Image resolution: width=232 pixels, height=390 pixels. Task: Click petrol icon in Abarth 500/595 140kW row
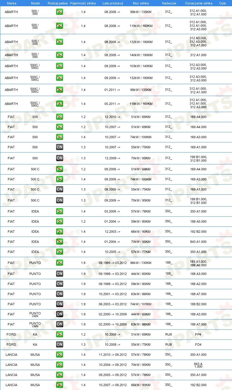point(60,55)
